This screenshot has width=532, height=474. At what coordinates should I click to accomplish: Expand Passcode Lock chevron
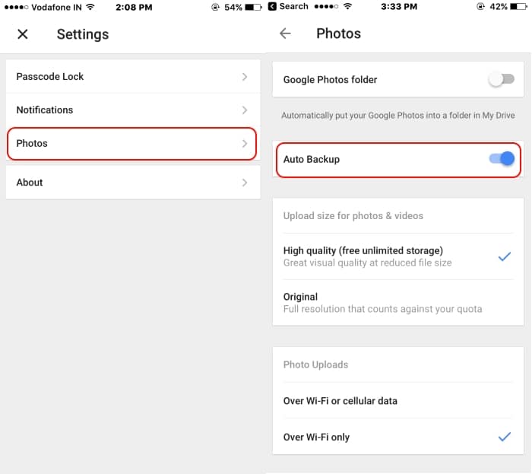click(x=244, y=77)
